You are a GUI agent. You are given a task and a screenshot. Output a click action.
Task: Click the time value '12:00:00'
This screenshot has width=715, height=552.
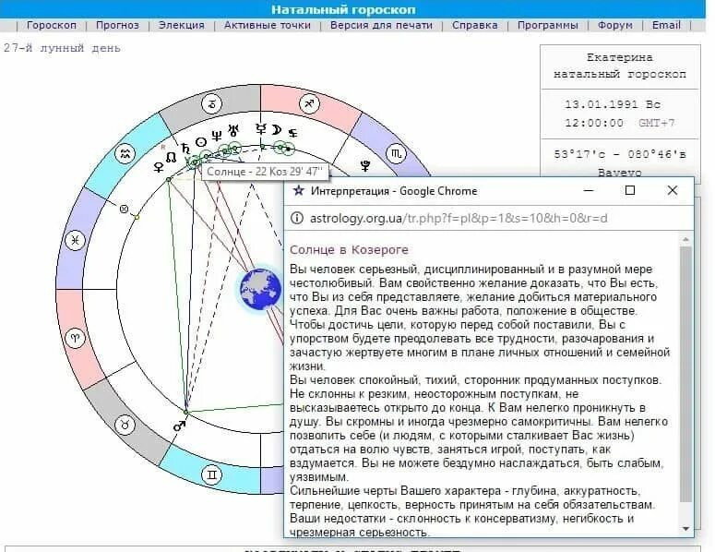tap(594, 123)
